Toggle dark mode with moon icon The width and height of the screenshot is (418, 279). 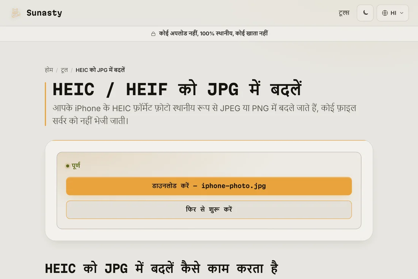click(x=365, y=13)
